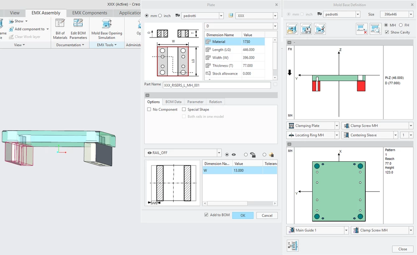Launch Mold Base Opening Simulation
This screenshot has width=417, height=255.
click(x=106, y=29)
